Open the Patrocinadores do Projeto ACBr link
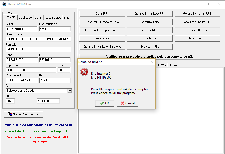This screenshot has width=225, height=154. tap(39, 131)
